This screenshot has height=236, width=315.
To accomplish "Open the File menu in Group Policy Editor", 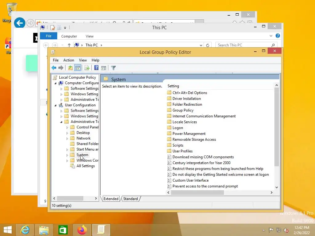I will pyautogui.click(x=56, y=60).
